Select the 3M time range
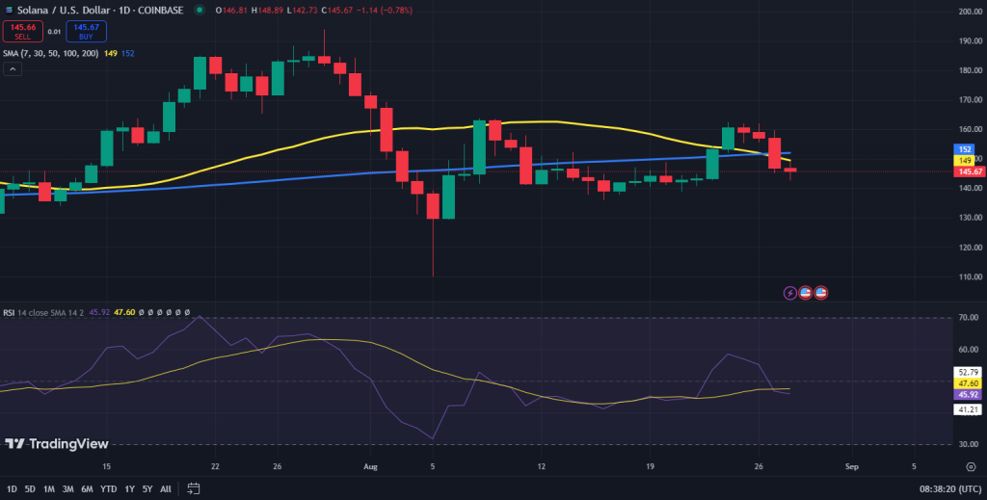This screenshot has width=987, height=500. (x=68, y=488)
